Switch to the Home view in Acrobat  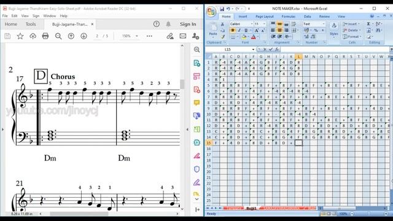(11, 24)
